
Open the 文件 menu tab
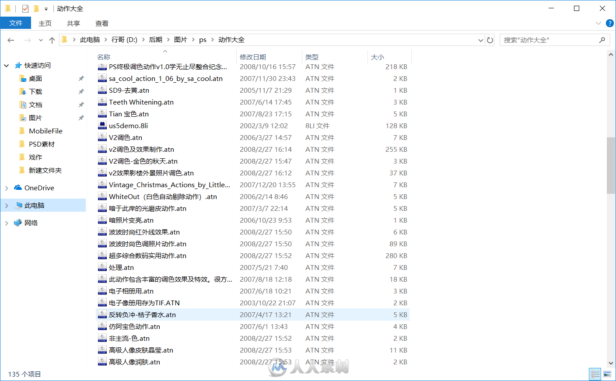[16, 23]
